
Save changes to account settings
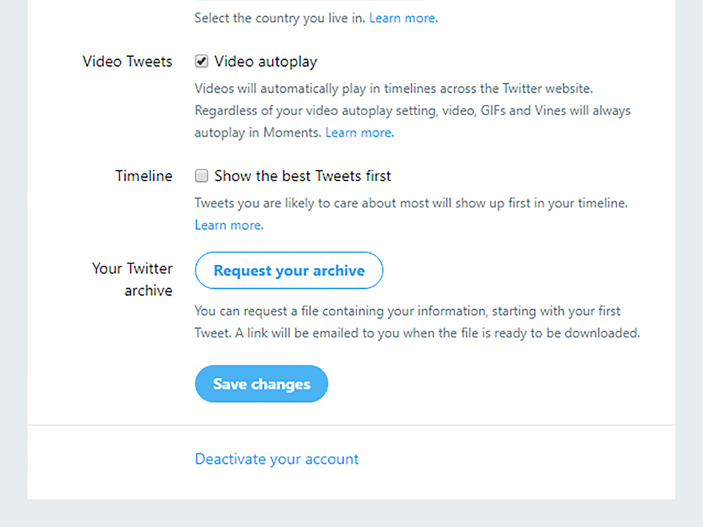pyautogui.click(x=262, y=384)
